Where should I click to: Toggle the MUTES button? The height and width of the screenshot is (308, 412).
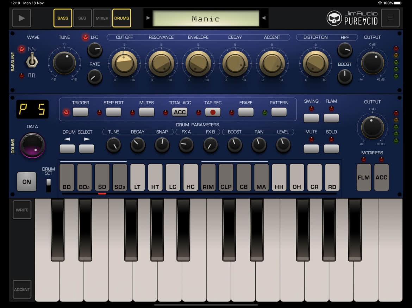pos(146,112)
